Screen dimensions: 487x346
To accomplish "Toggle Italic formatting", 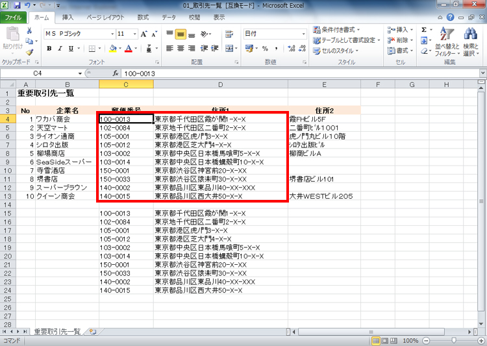I will (60, 49).
